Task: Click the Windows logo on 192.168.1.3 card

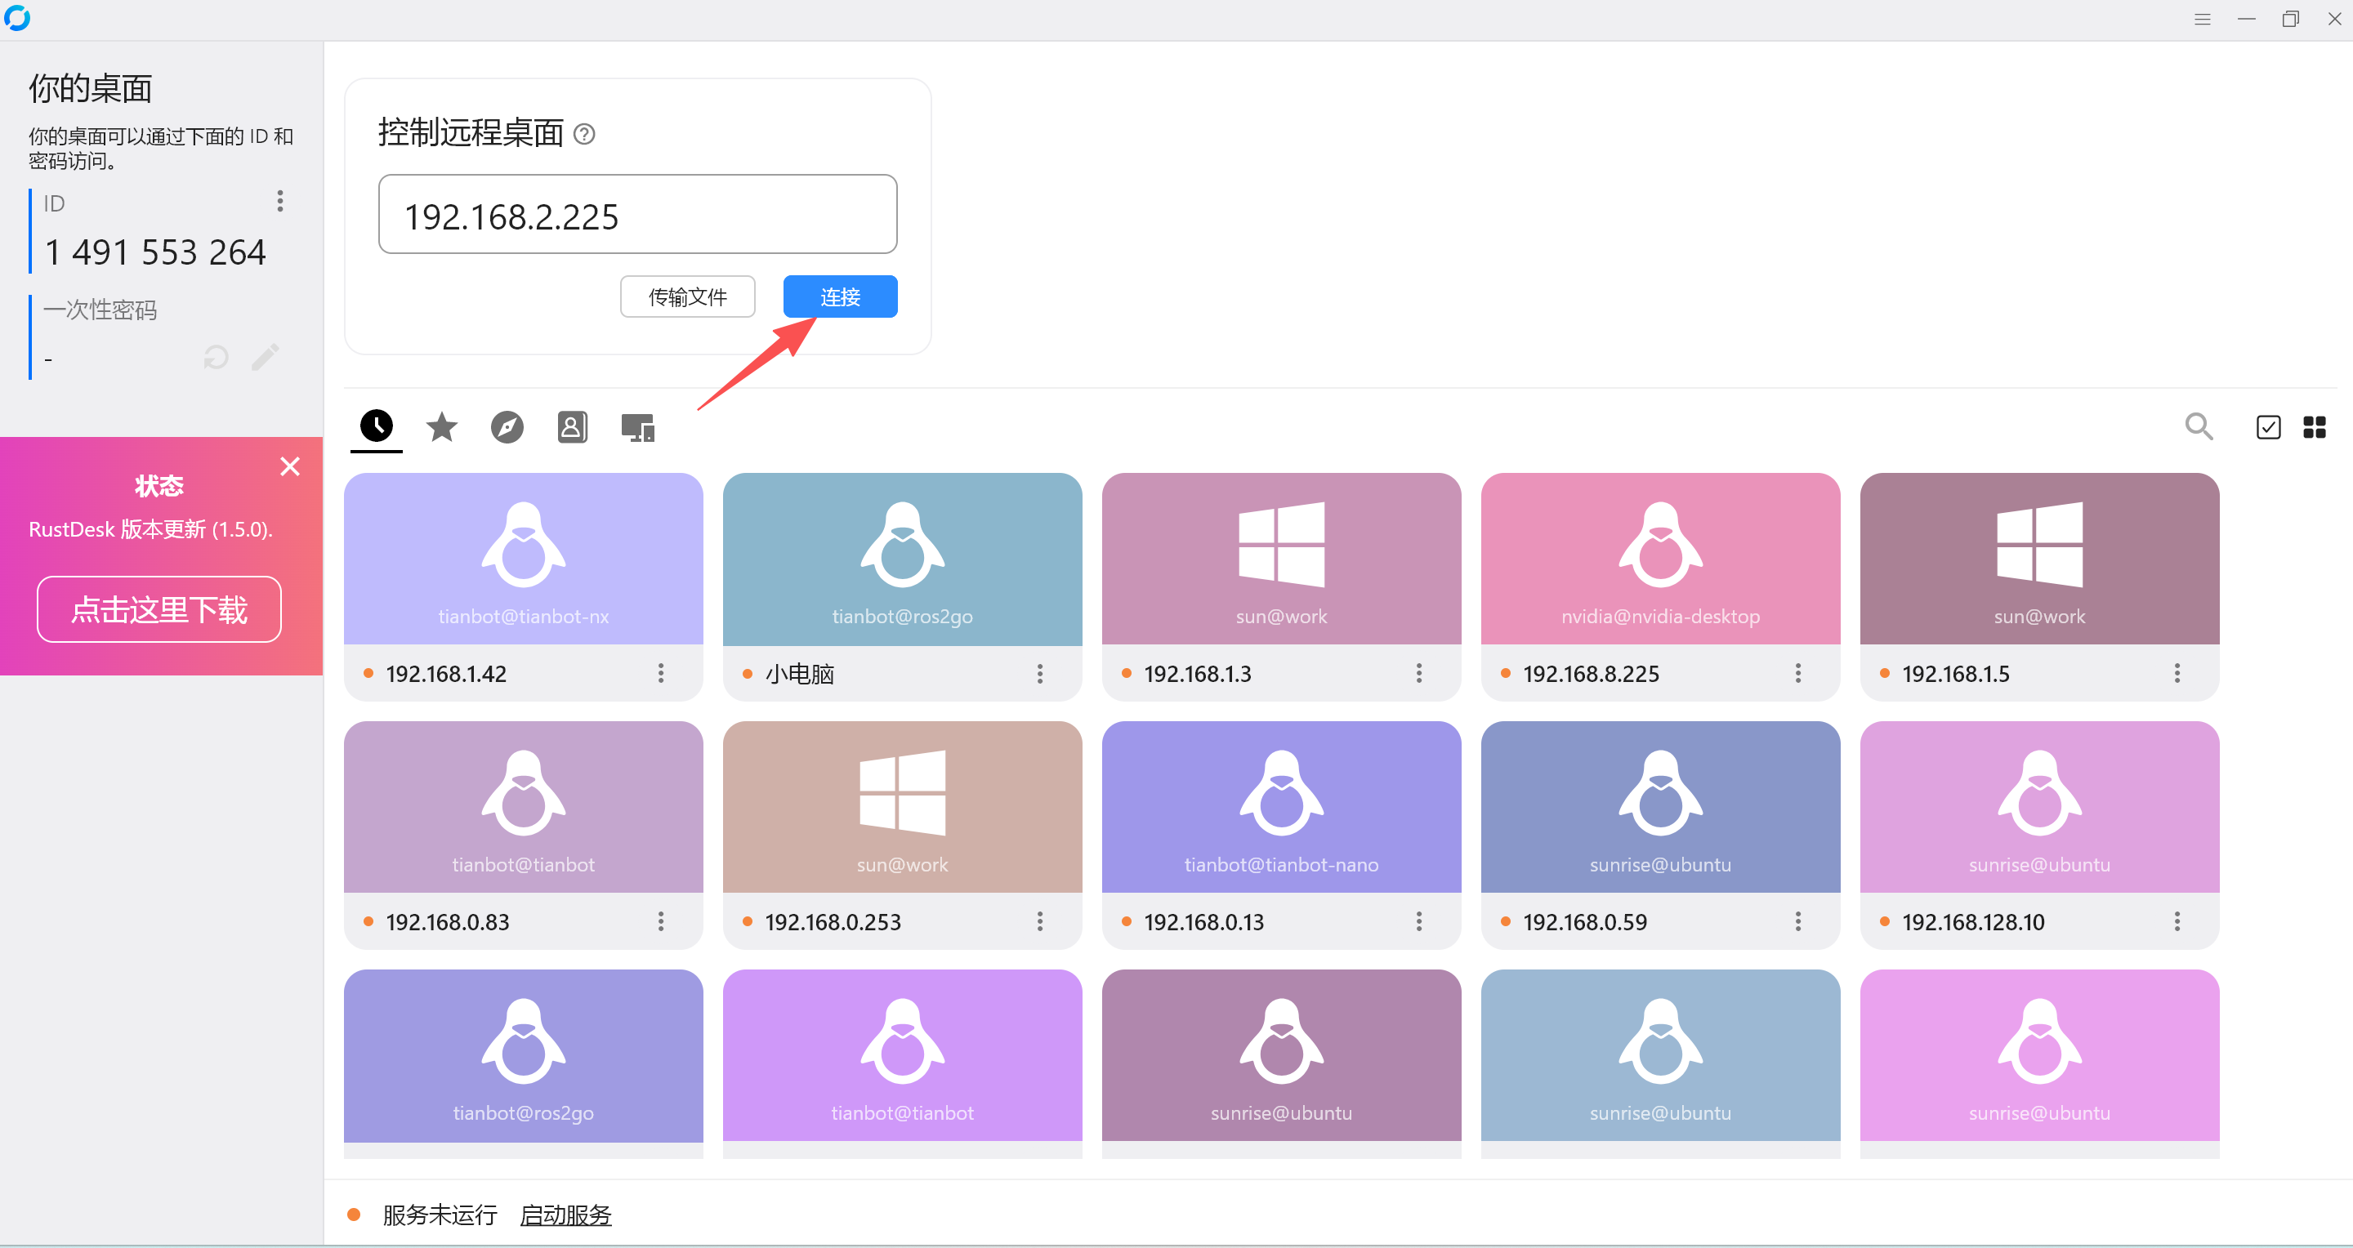Action: pyautogui.click(x=1282, y=545)
